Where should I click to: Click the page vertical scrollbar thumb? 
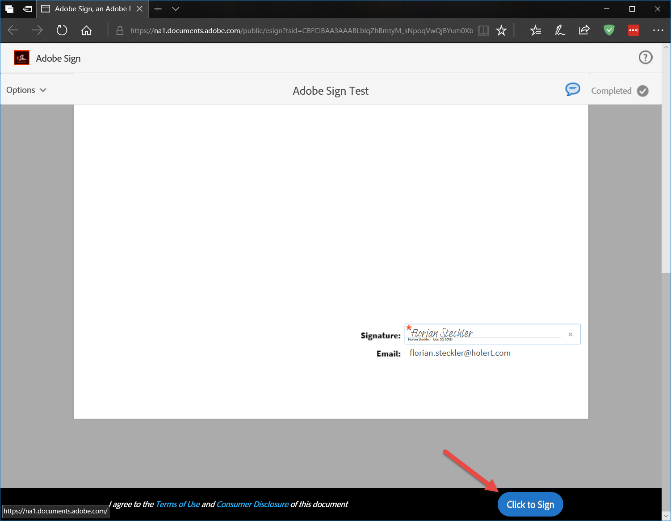click(666, 161)
